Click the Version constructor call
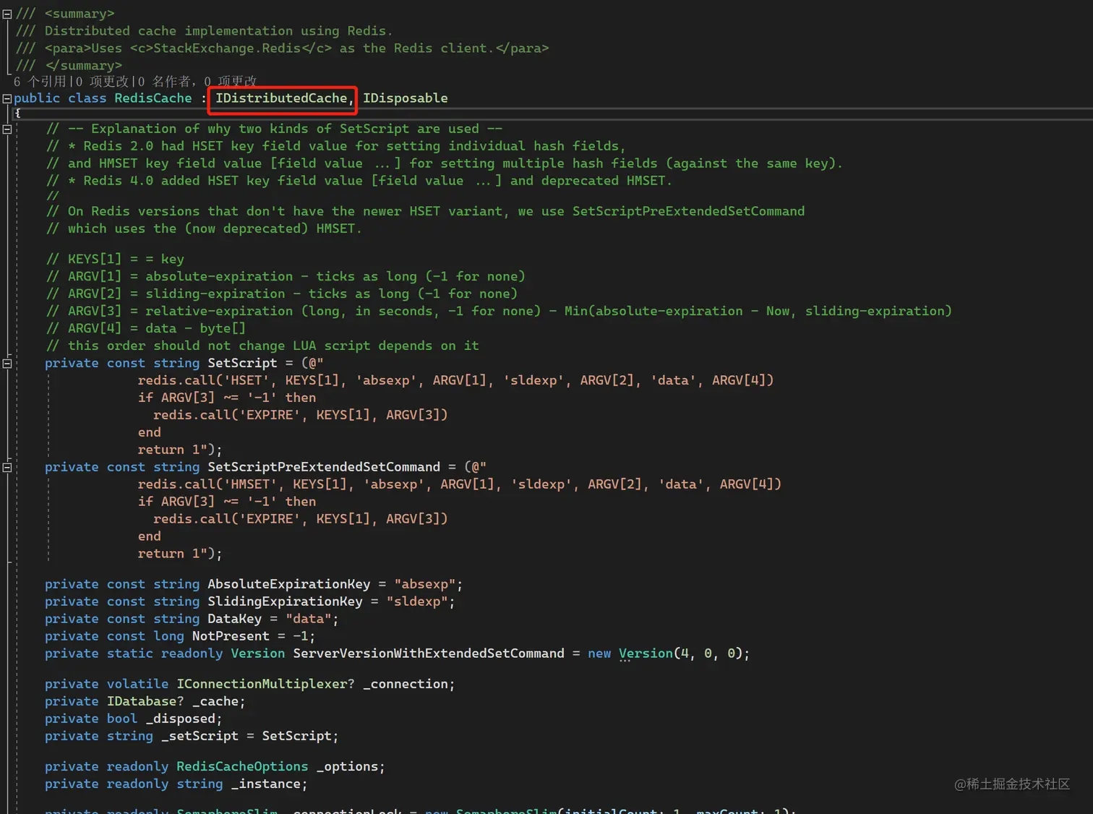1093x814 pixels. (646, 654)
